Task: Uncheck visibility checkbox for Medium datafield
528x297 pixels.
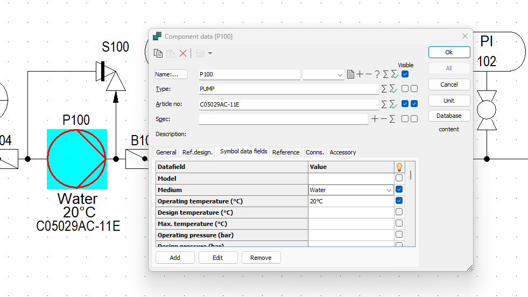Action: pyautogui.click(x=399, y=189)
